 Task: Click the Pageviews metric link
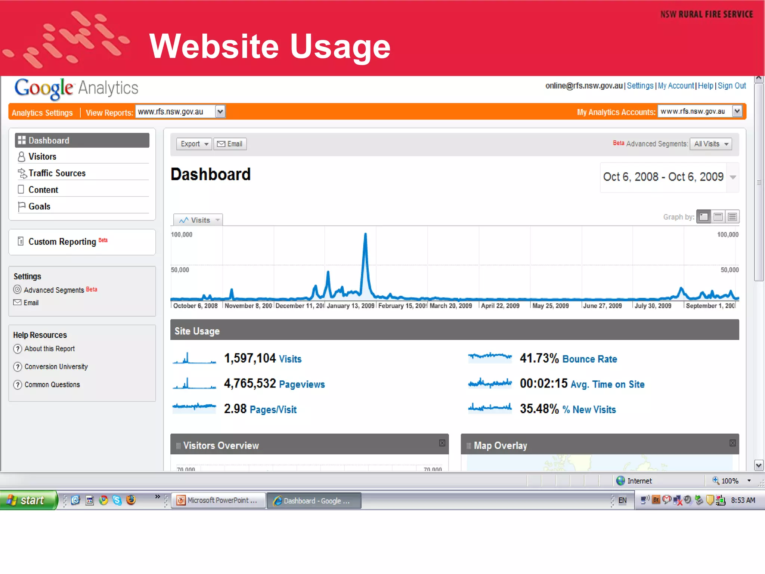302,385
